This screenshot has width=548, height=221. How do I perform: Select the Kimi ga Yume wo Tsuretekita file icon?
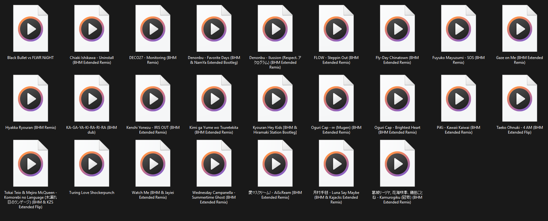click(x=214, y=98)
